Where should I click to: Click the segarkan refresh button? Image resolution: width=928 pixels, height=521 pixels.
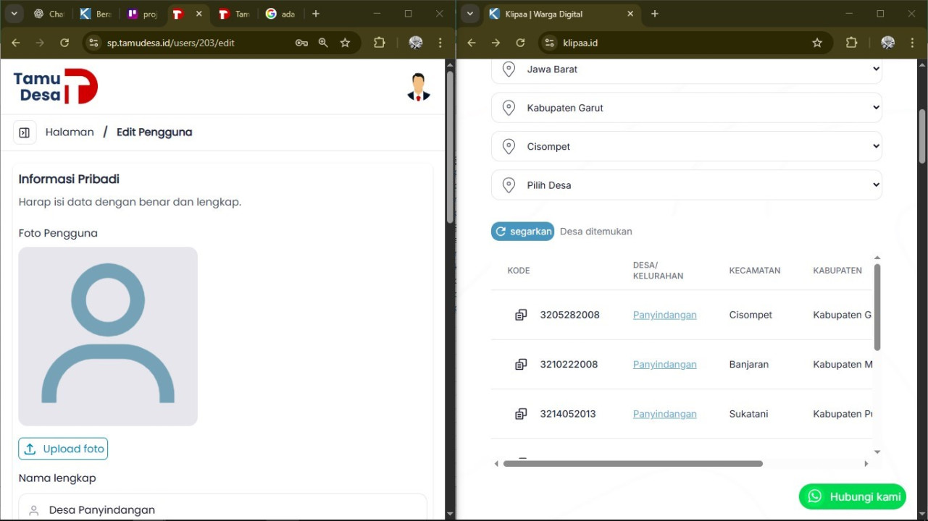click(x=522, y=232)
